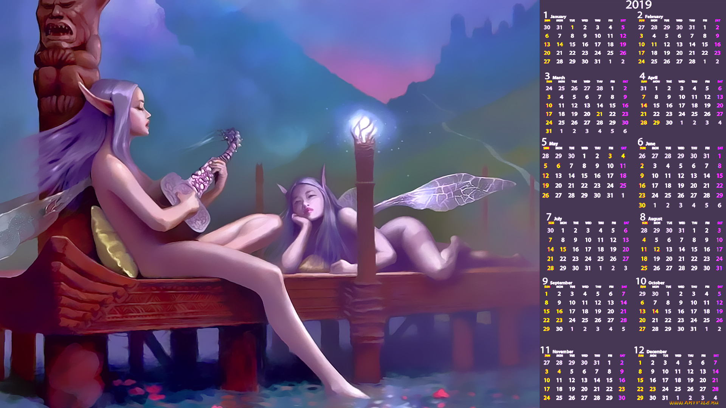Select date 21 in March calendar
This screenshot has width=726, height=408.
coord(599,114)
